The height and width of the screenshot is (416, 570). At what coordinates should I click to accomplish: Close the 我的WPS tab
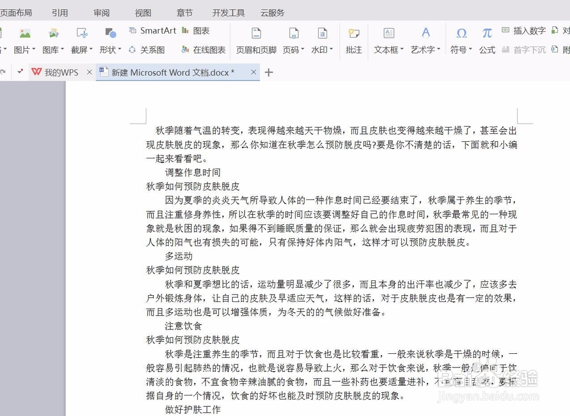[89, 72]
